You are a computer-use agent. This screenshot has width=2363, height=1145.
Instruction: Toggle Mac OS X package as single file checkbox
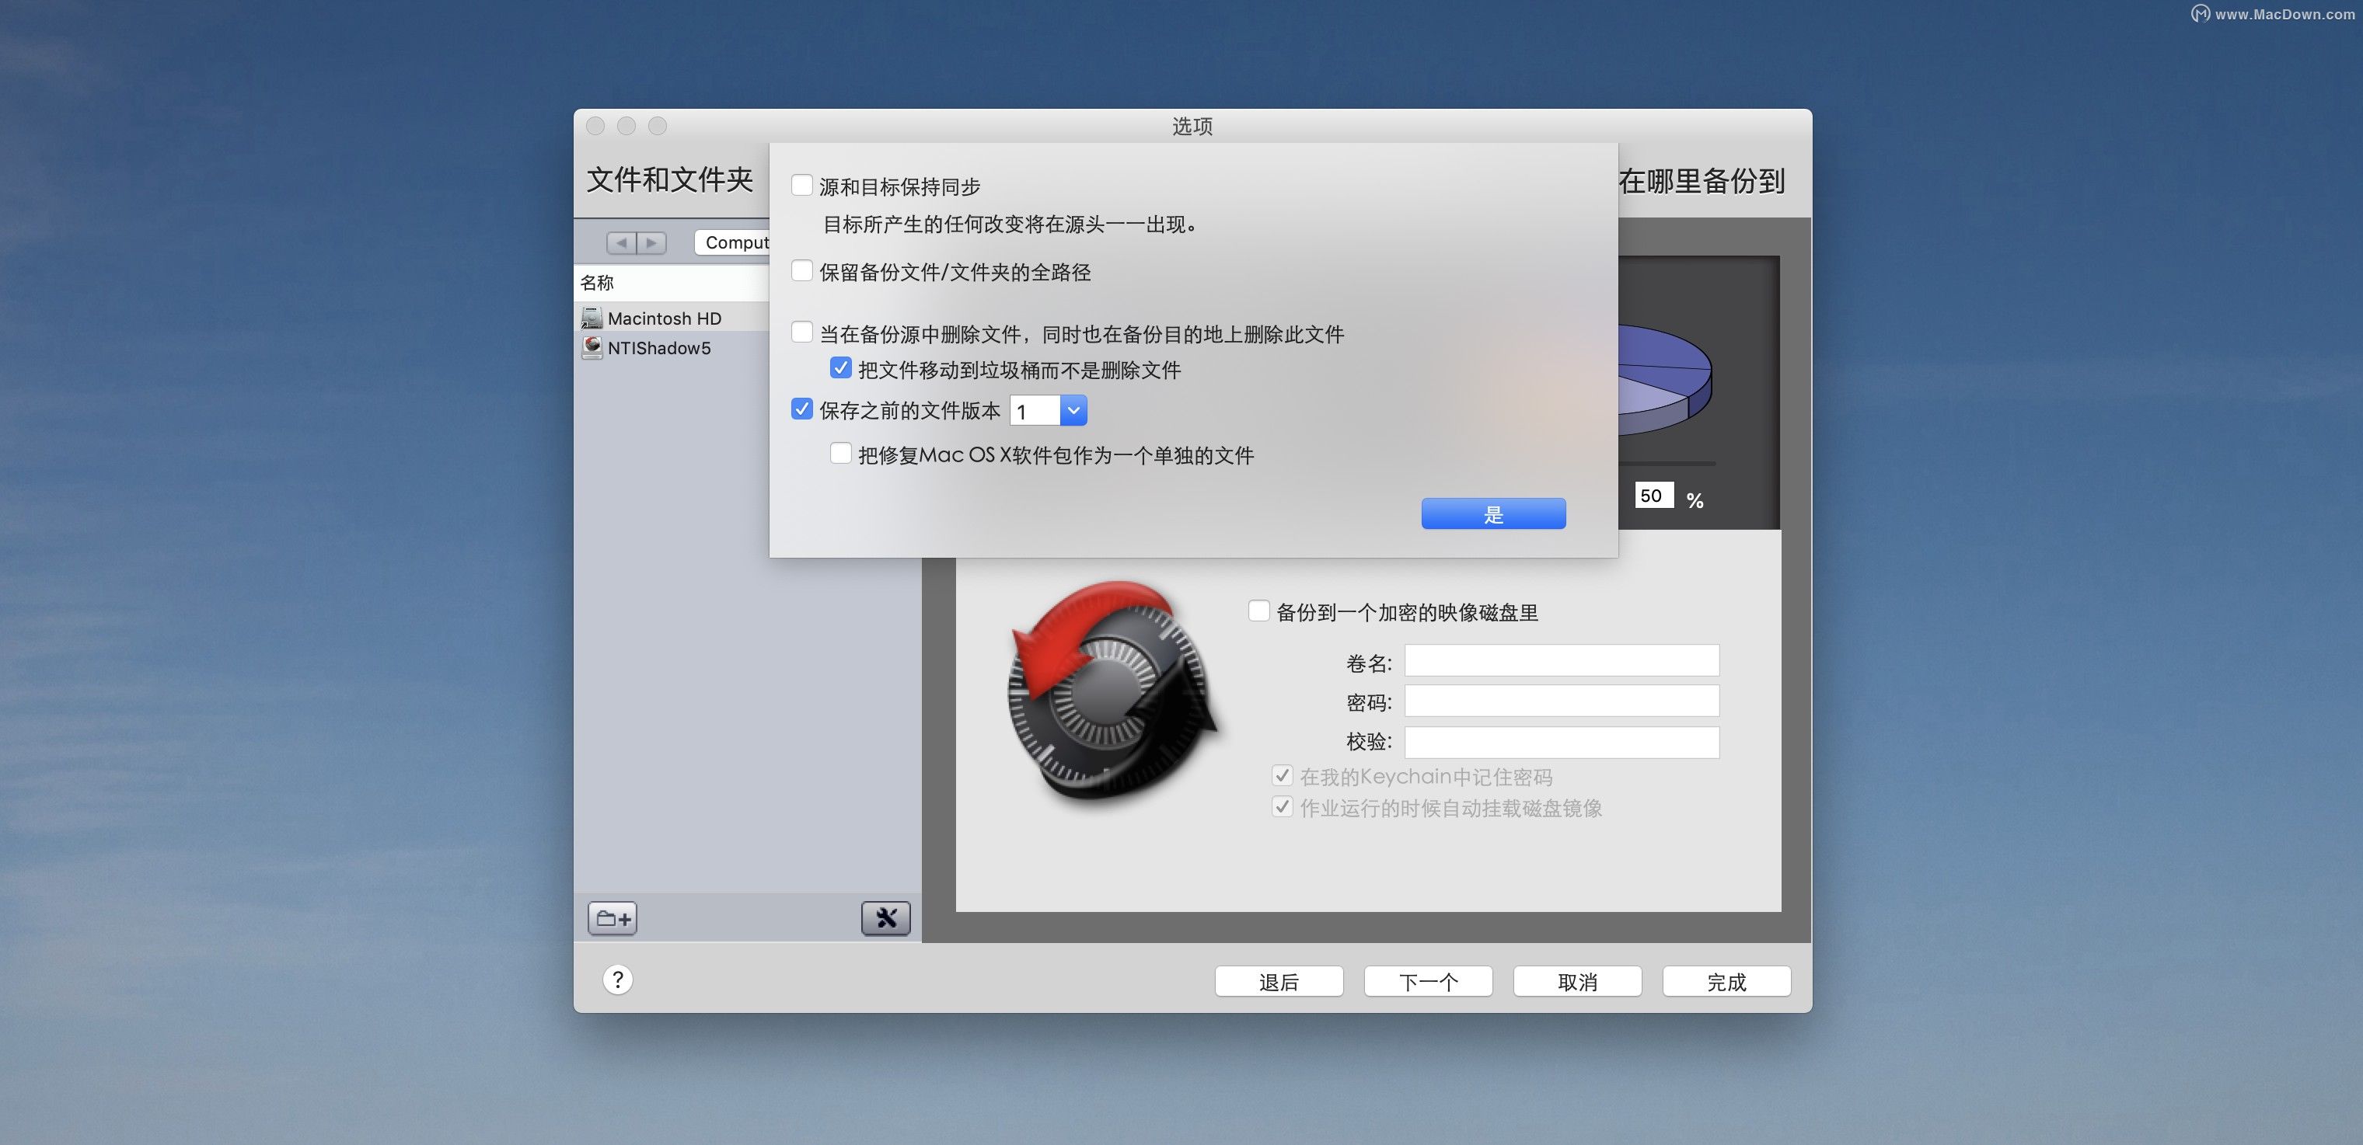click(x=840, y=453)
